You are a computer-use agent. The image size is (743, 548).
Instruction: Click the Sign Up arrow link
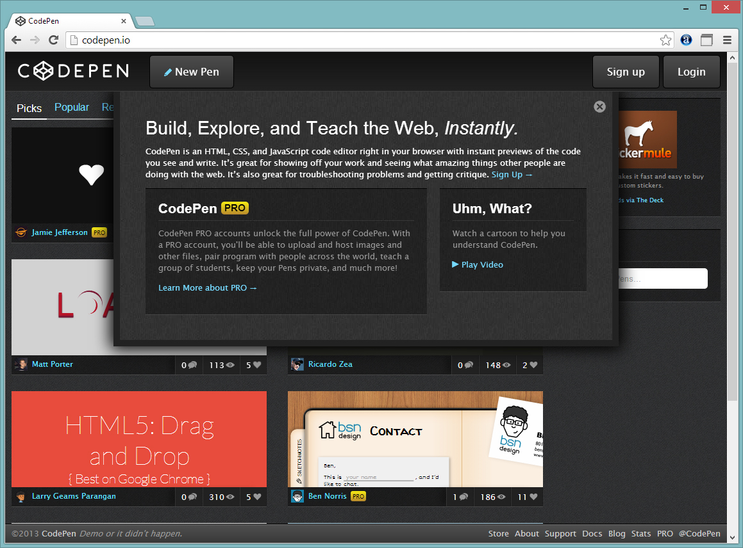coord(512,175)
